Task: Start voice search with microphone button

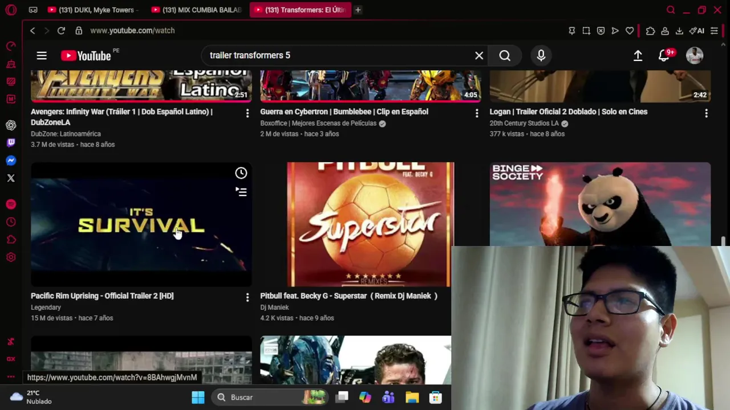Action: (x=541, y=55)
